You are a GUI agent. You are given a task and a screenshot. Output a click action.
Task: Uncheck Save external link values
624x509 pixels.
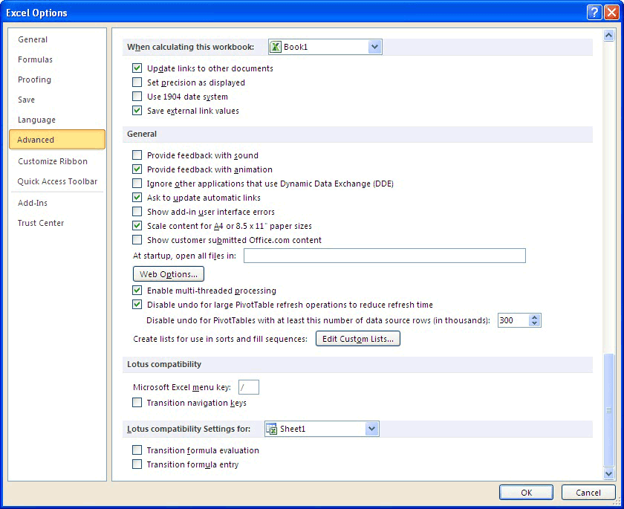[x=137, y=111]
